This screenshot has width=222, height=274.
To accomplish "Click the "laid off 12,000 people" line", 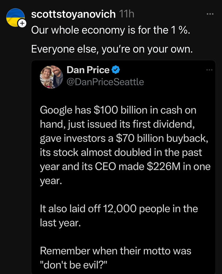I will tap(119, 209).
